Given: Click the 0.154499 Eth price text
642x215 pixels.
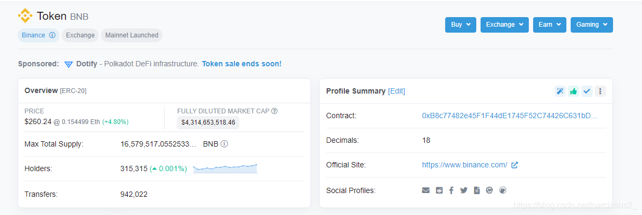Looking at the screenshot, I should coord(80,122).
